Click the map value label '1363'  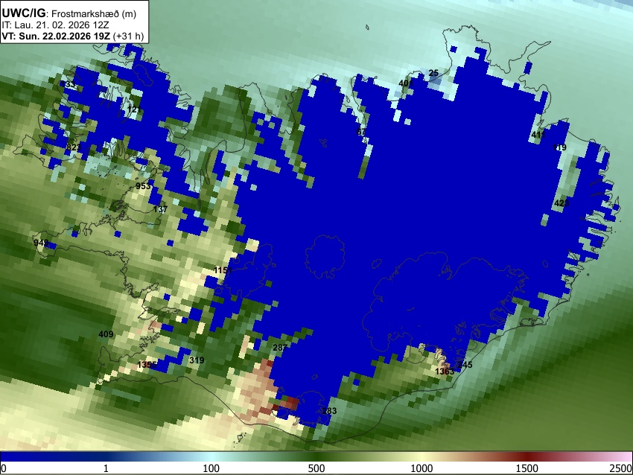[445, 372]
